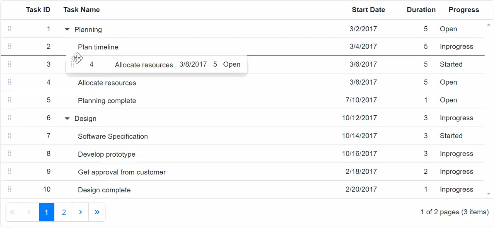Click the drag handle icon on the Design row

[x=9, y=118]
